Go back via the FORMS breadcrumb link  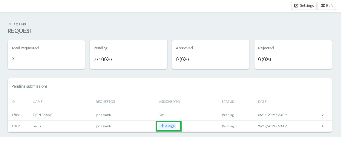coord(20,24)
